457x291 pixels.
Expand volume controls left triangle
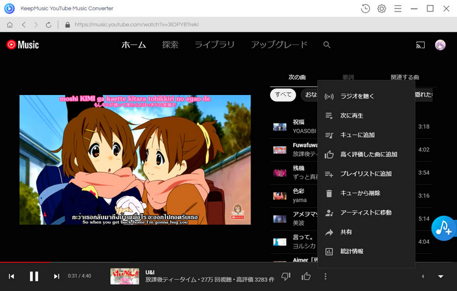(423, 276)
